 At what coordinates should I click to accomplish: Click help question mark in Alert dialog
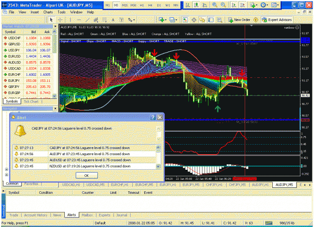click(x=153, y=118)
